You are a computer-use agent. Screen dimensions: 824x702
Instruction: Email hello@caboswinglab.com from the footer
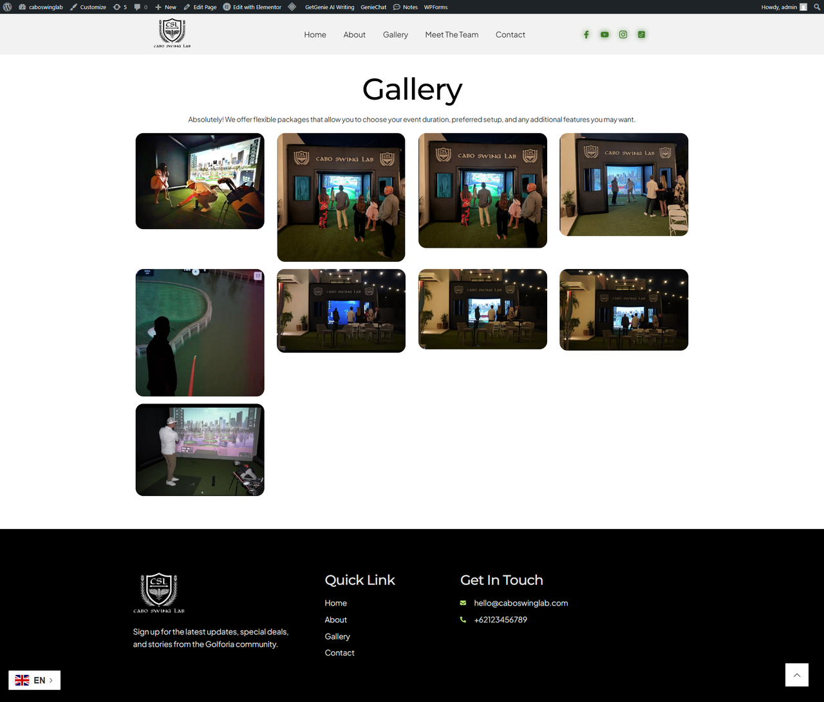click(x=520, y=603)
